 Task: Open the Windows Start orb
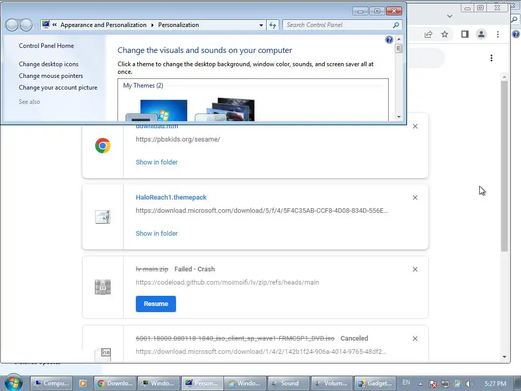click(13, 383)
